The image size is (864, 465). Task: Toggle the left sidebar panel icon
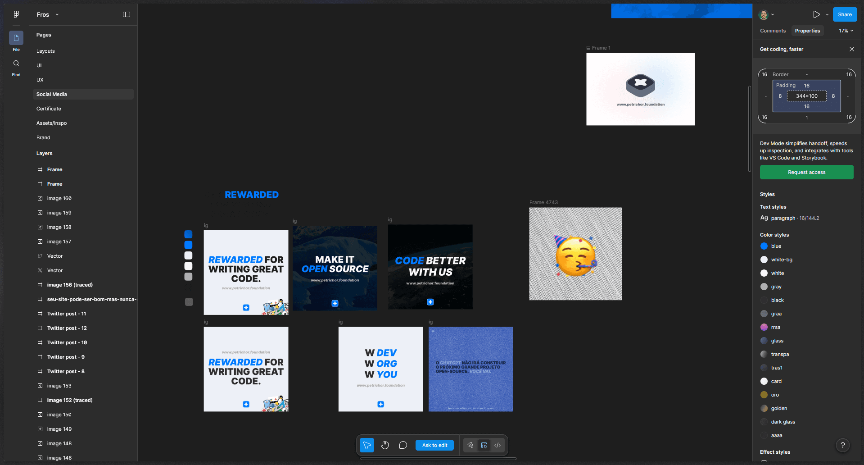(x=127, y=14)
